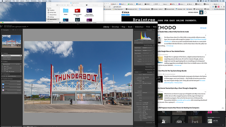Image resolution: width=226 pixels, height=127 pixels.
Task: Switch to the Map module
Action: (123, 27)
